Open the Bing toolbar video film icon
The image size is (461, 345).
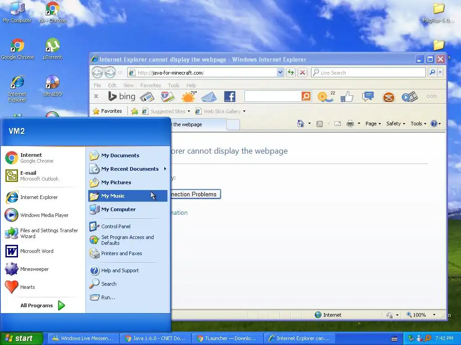tap(410, 97)
